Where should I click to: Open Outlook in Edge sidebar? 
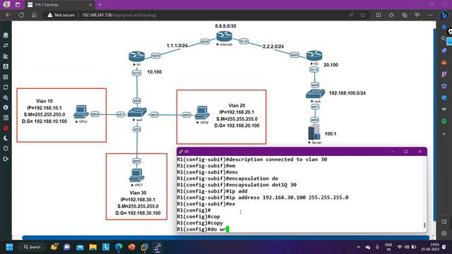pos(444,97)
